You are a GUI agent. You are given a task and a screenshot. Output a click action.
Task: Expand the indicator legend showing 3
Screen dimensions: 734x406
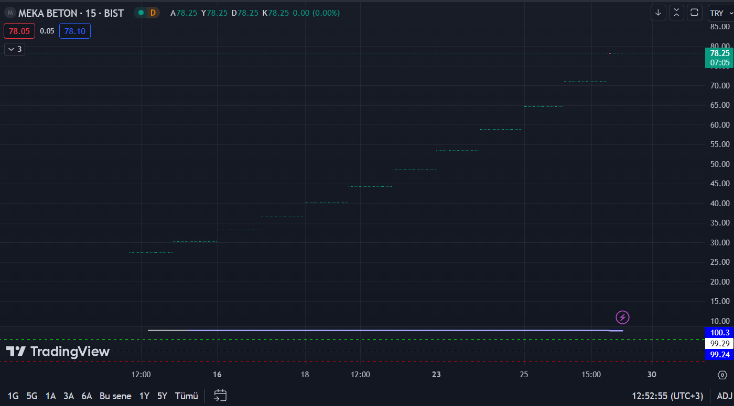[x=15, y=49]
